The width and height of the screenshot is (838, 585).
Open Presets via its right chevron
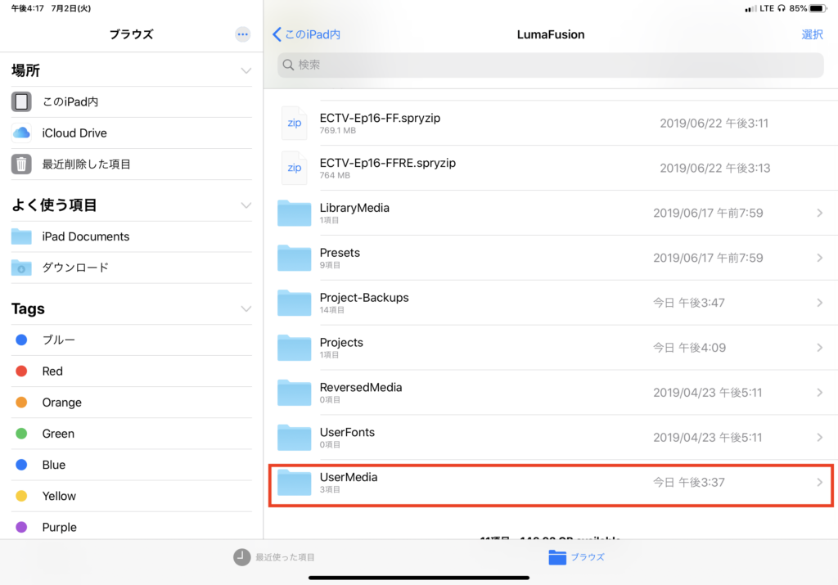819,258
